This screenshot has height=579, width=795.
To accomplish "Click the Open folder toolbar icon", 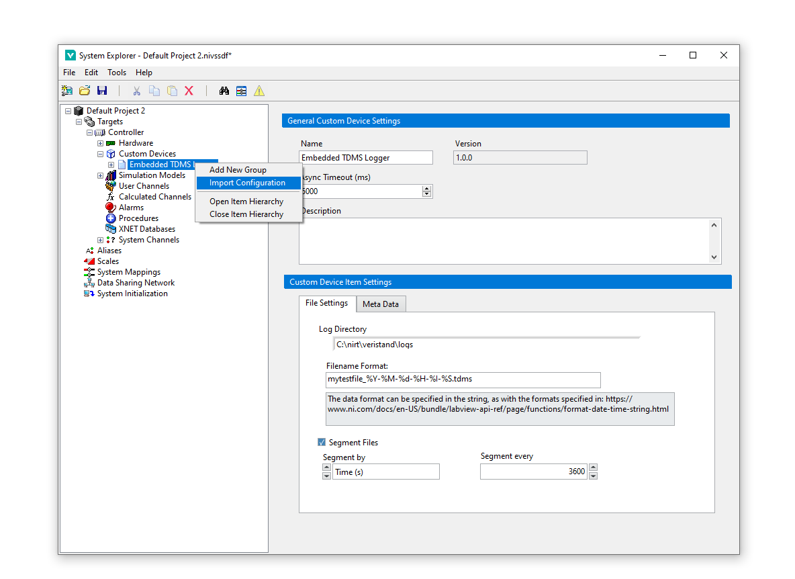I will (85, 91).
